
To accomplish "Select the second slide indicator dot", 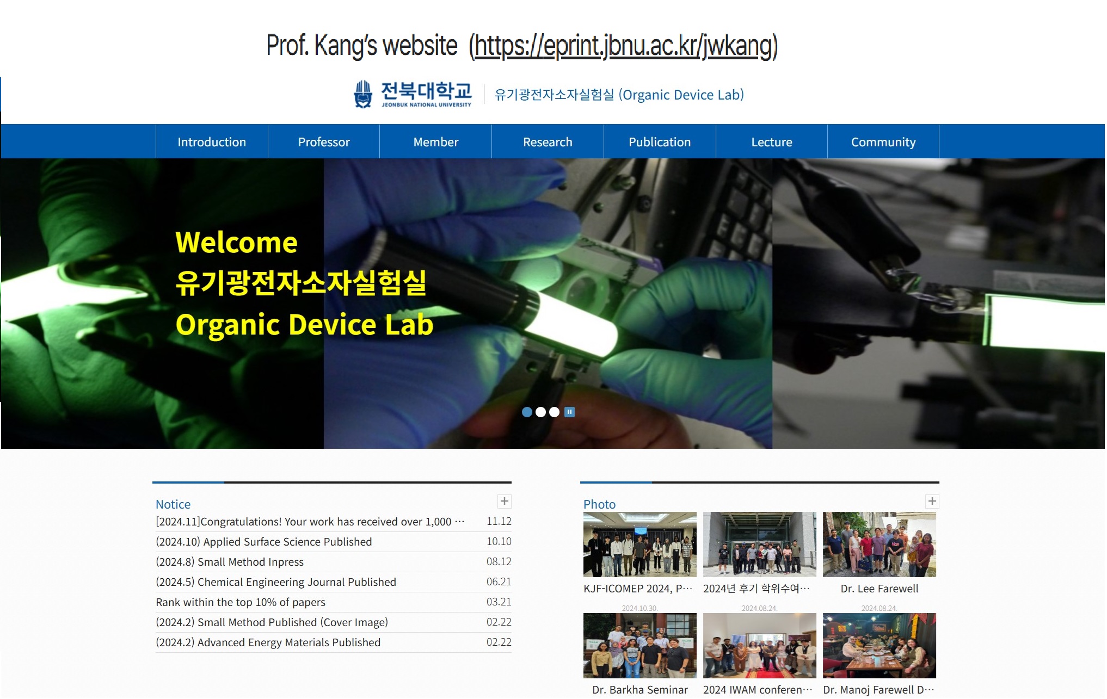I will click(540, 412).
